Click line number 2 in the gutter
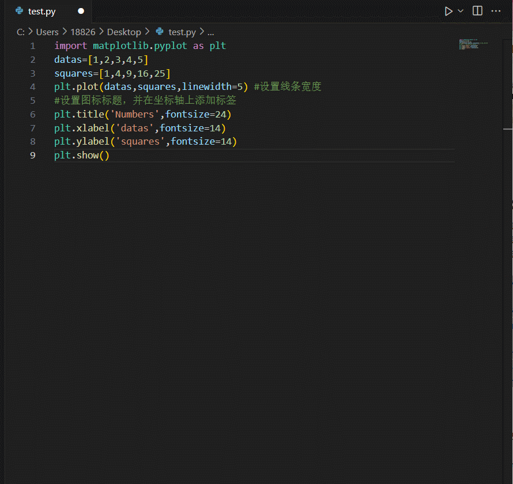Image resolution: width=513 pixels, height=484 pixels. (32, 59)
